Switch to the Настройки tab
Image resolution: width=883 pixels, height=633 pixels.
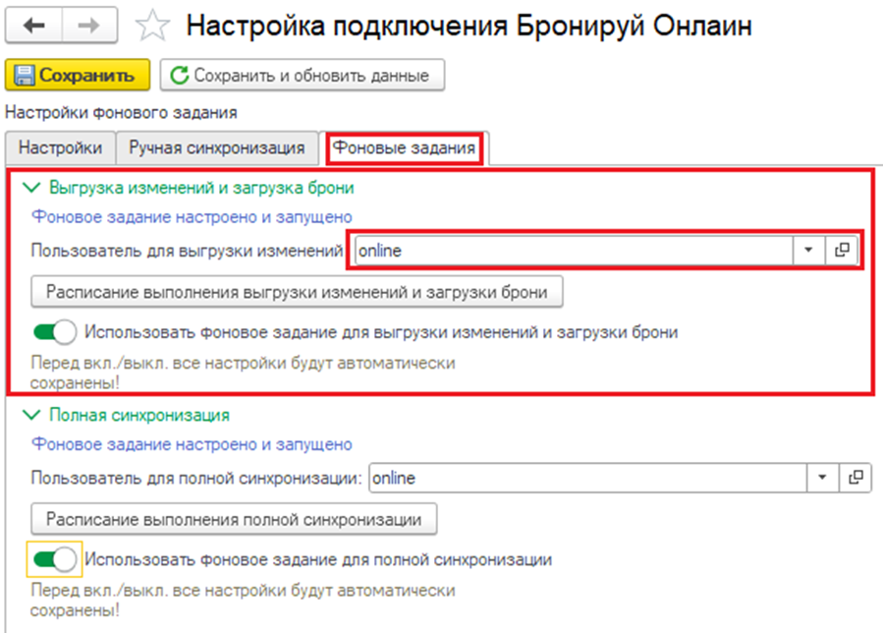[60, 148]
